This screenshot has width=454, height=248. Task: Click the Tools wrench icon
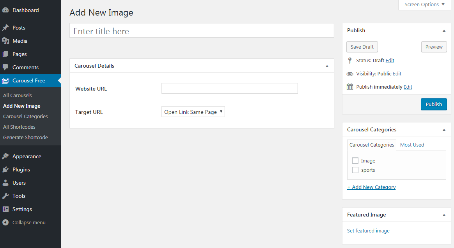(5, 196)
